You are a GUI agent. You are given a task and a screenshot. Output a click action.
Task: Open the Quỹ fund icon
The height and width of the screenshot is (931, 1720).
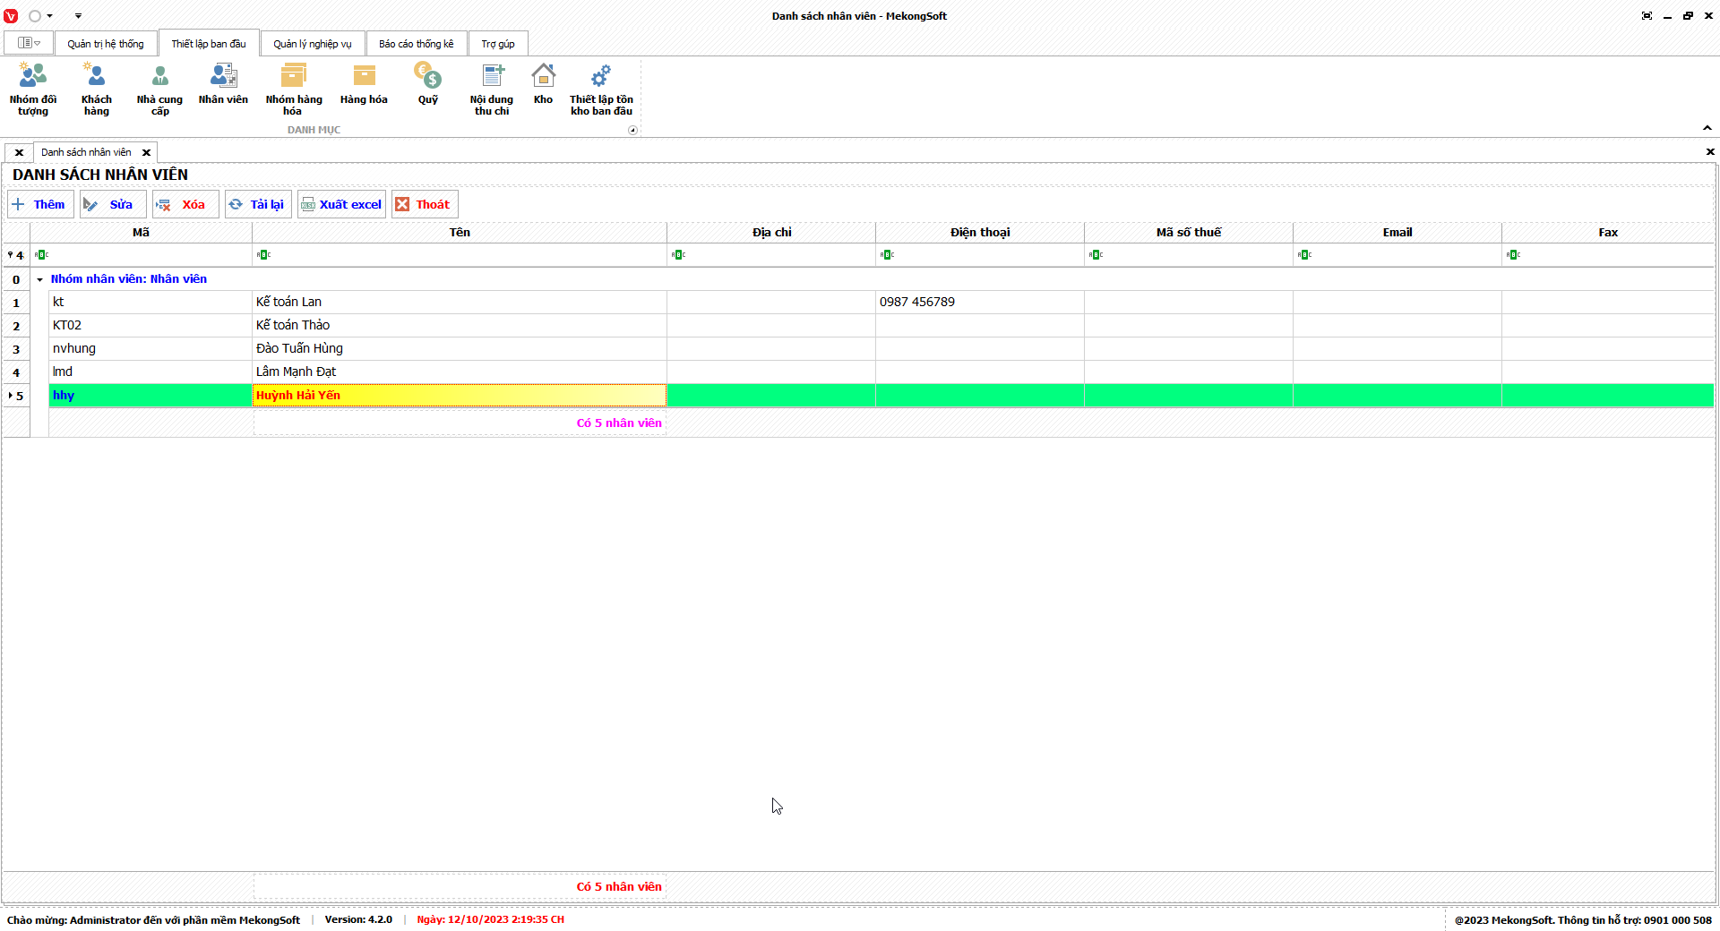tap(427, 84)
